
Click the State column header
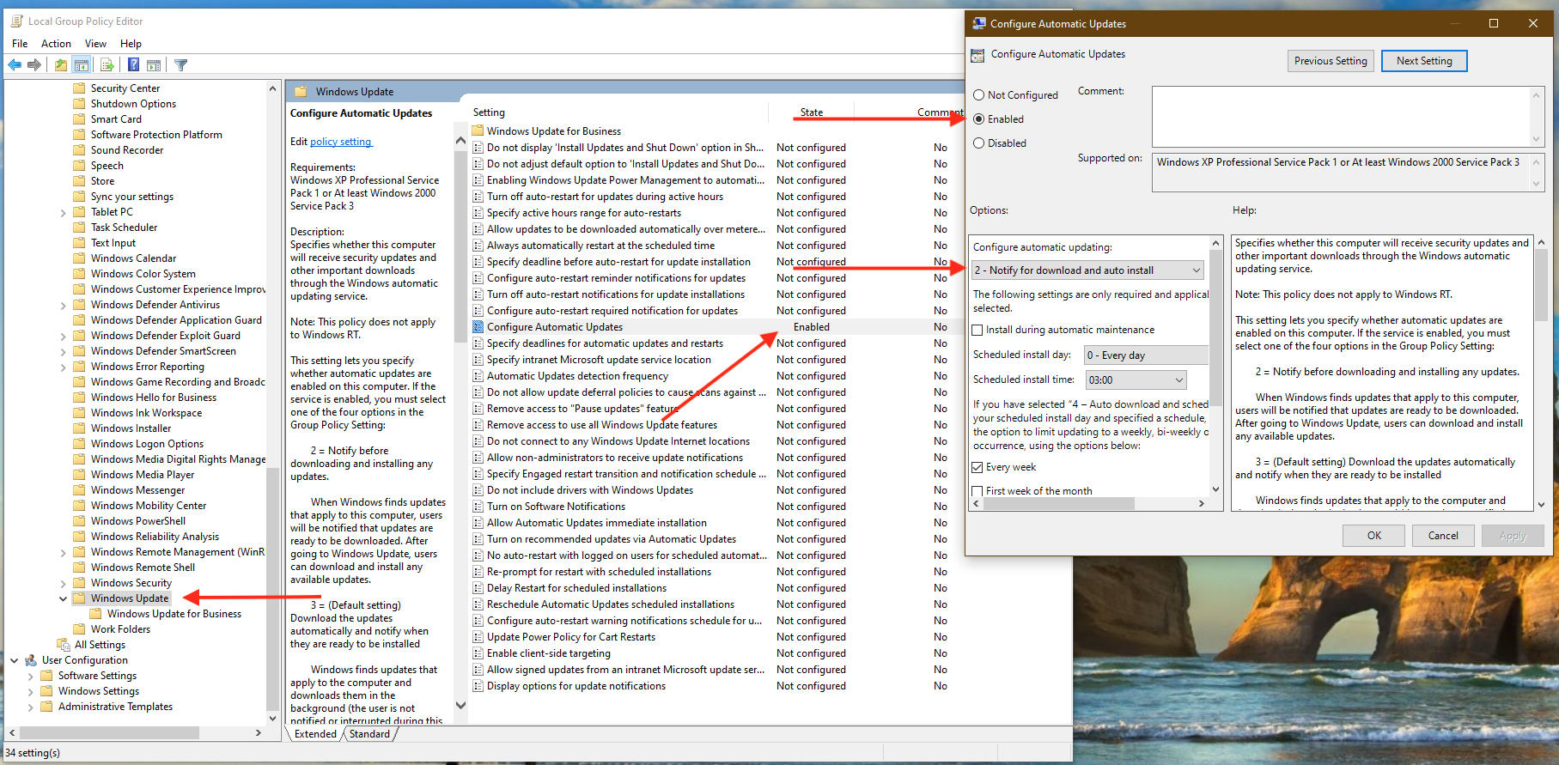[811, 112]
